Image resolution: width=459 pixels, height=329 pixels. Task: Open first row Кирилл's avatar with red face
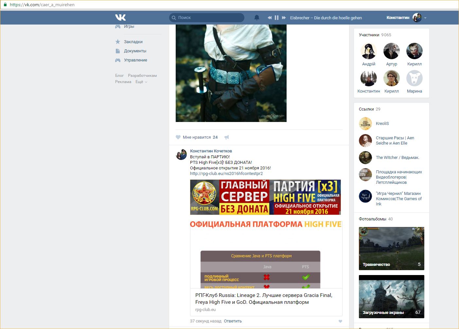click(415, 51)
